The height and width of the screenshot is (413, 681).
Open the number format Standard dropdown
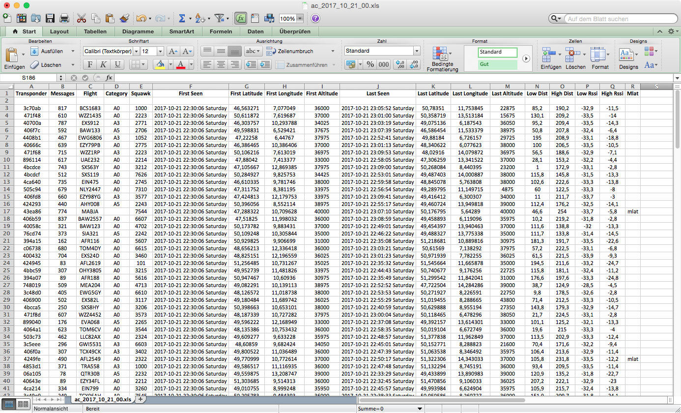pos(417,51)
